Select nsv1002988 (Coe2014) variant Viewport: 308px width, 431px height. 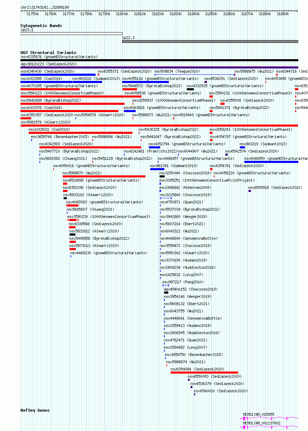42,79
